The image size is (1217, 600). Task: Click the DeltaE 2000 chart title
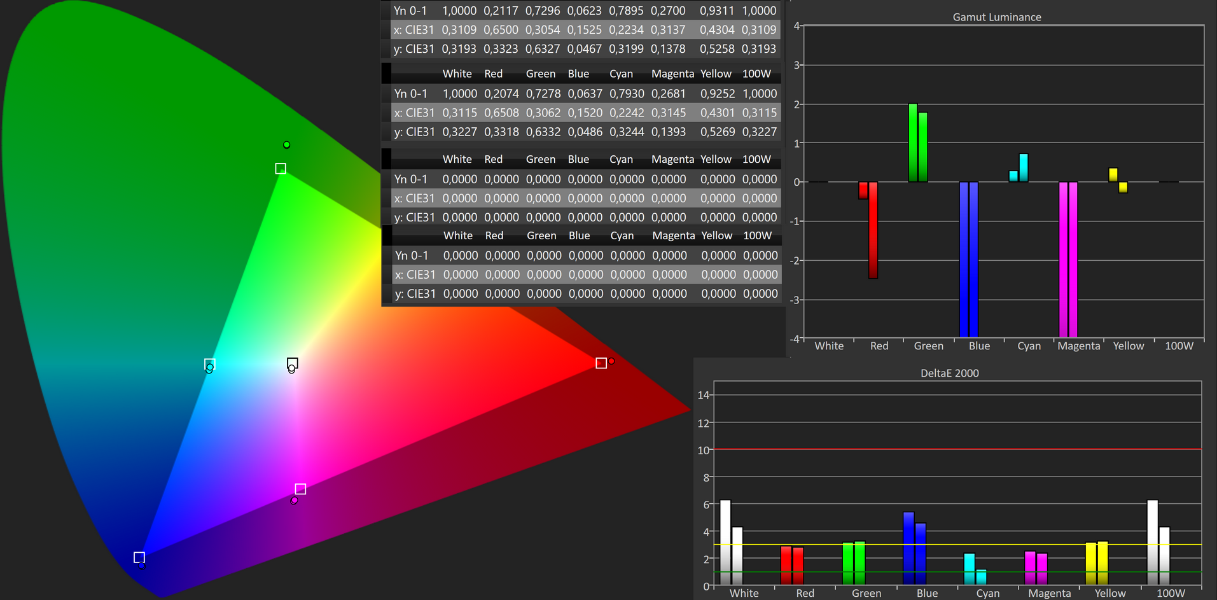[x=949, y=373]
